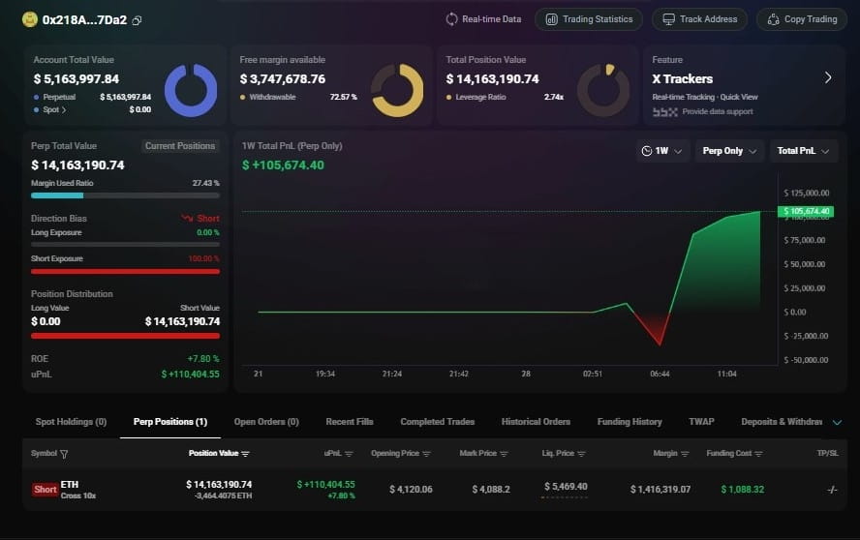Click the Copy Trading button

(x=802, y=19)
